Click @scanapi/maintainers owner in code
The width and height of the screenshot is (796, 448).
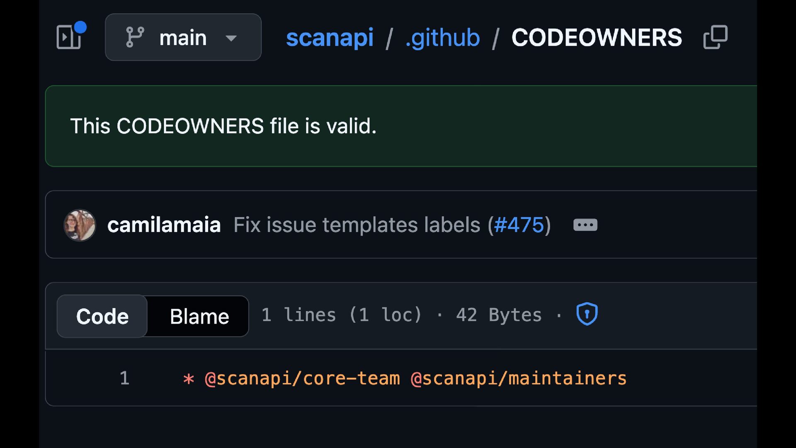(519, 378)
